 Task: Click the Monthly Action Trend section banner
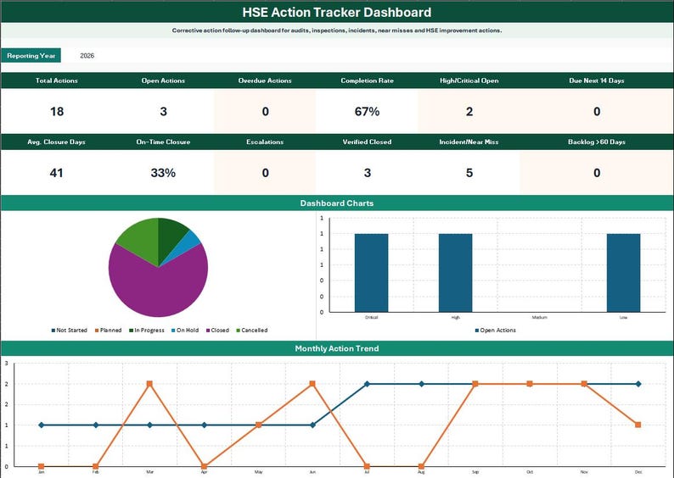pos(337,348)
